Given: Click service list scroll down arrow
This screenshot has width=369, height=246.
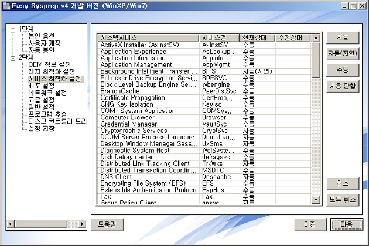Looking at the screenshot, I should (316, 200).
